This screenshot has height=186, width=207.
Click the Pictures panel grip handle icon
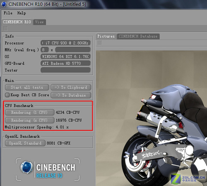tap(100, 43)
